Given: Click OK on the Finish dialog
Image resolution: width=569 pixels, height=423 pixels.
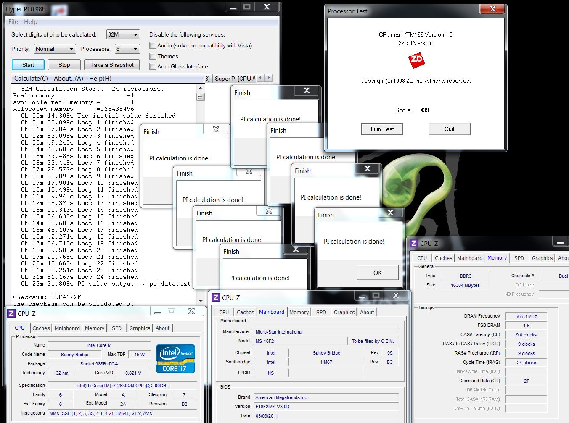Looking at the screenshot, I should pyautogui.click(x=377, y=273).
